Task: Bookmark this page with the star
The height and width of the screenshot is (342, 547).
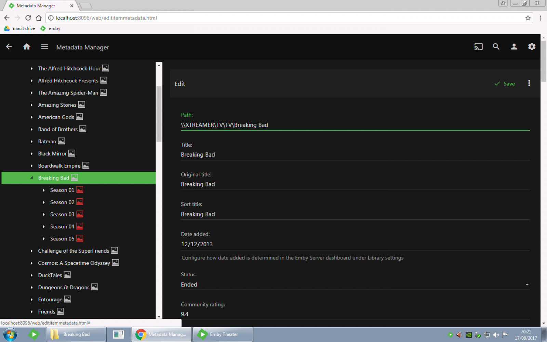Action: point(528,18)
